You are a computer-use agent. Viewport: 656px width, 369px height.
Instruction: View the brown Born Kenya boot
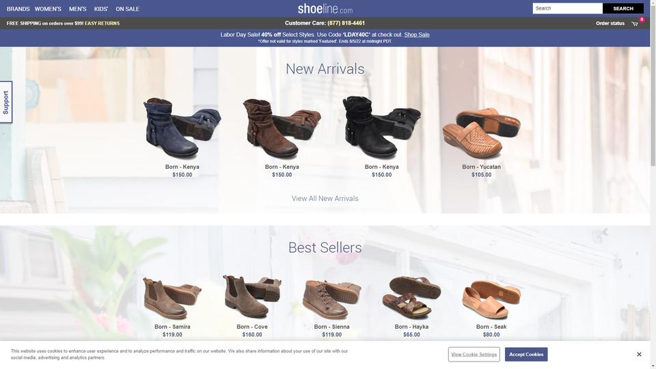click(282, 128)
